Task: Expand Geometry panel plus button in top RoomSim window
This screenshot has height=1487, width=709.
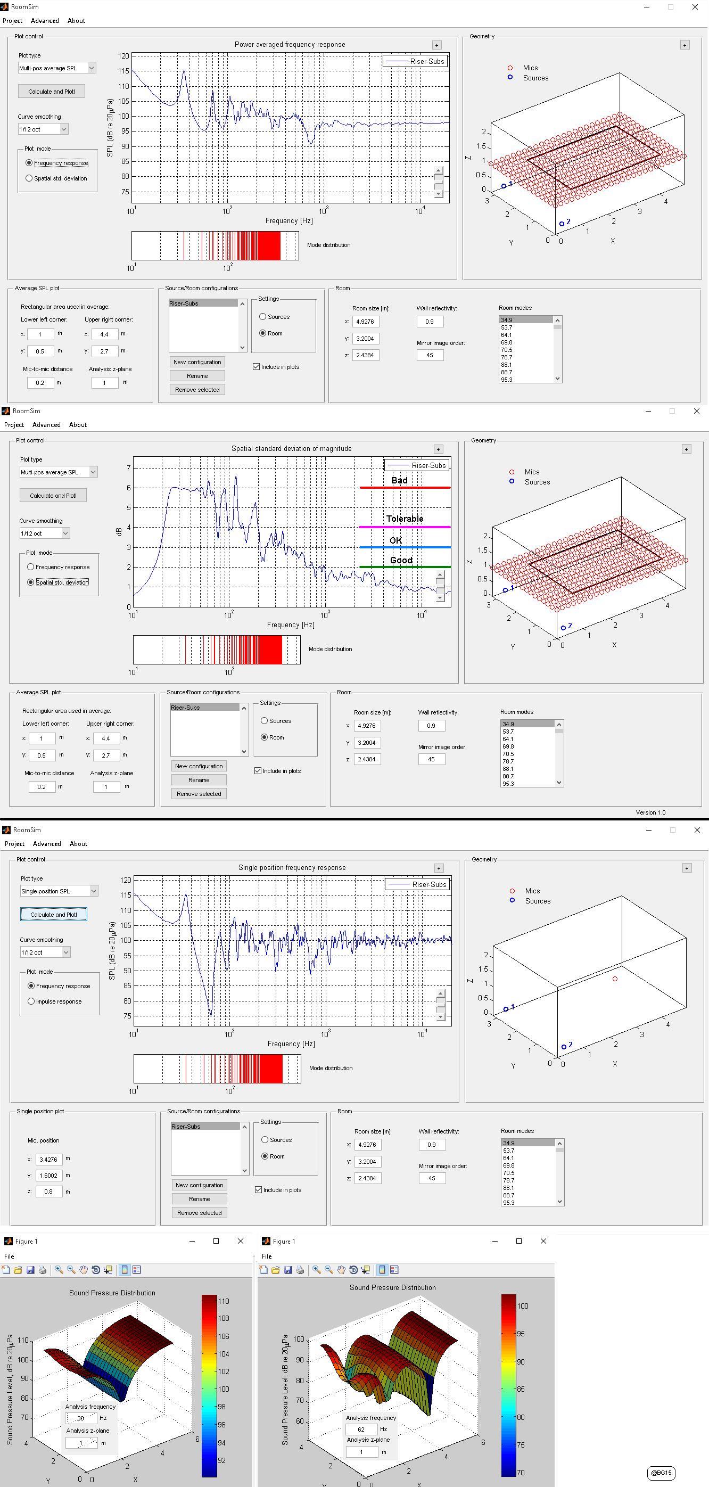Action: [x=685, y=45]
